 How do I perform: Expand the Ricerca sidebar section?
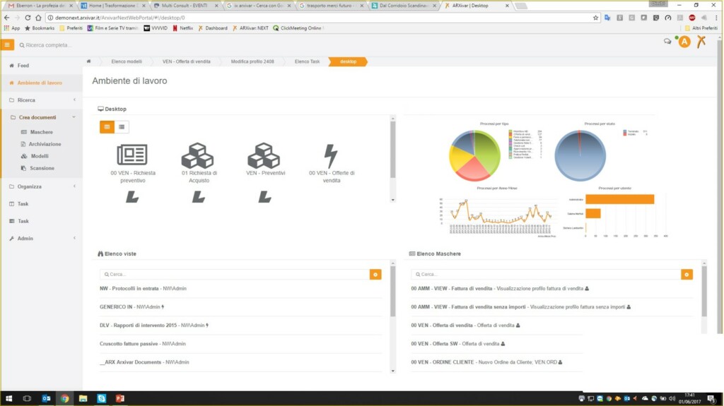pyautogui.click(x=41, y=100)
